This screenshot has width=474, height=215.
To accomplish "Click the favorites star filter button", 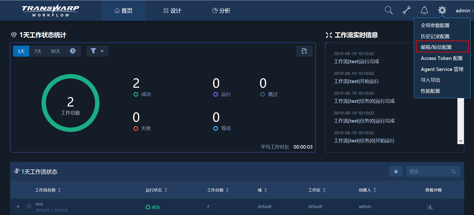I will 396,171.
